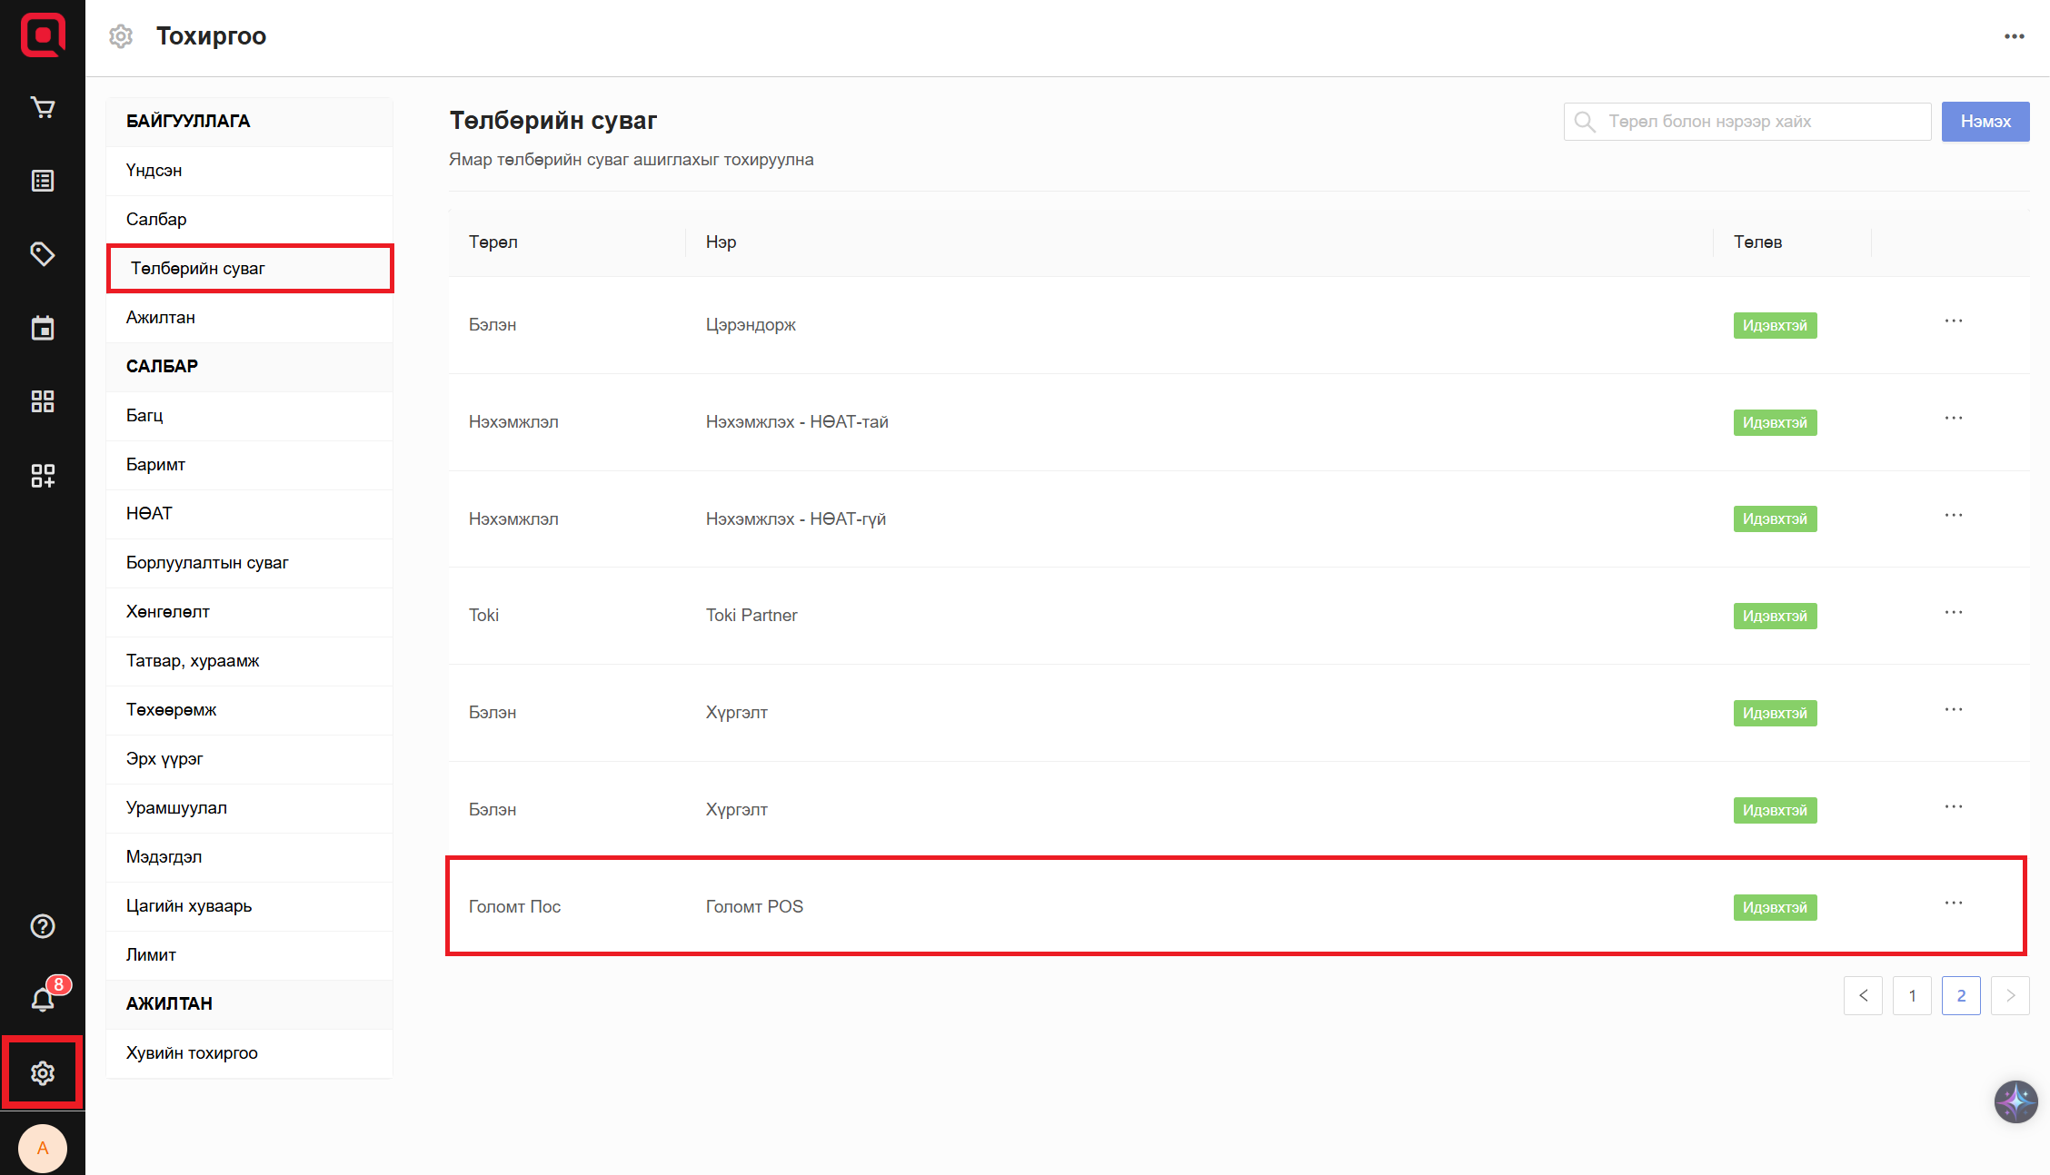
Task: Click the add-apps grid plus icon
Action: pos(42,475)
